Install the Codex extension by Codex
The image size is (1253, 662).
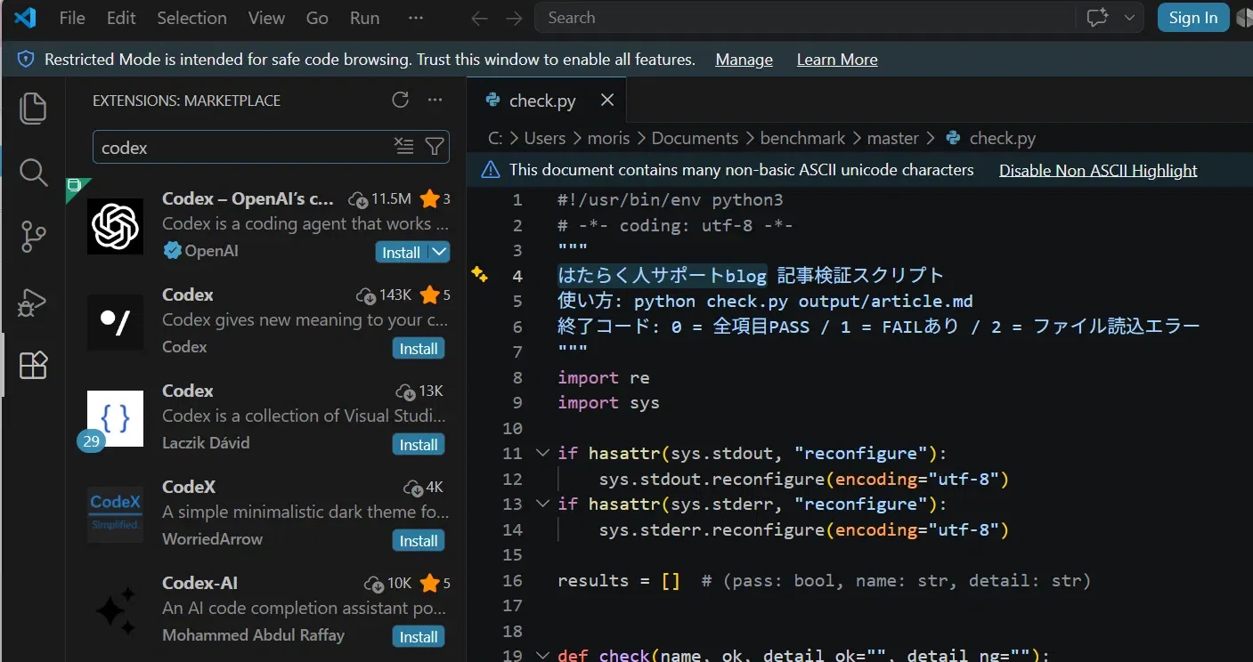(x=419, y=349)
